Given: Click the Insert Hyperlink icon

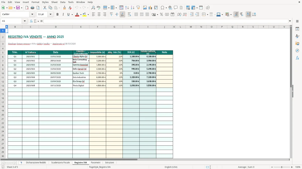Looking at the screenshot, I should tap(170, 8).
